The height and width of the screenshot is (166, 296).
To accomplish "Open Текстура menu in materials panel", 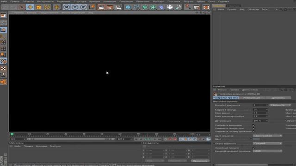I will coord(55,146).
